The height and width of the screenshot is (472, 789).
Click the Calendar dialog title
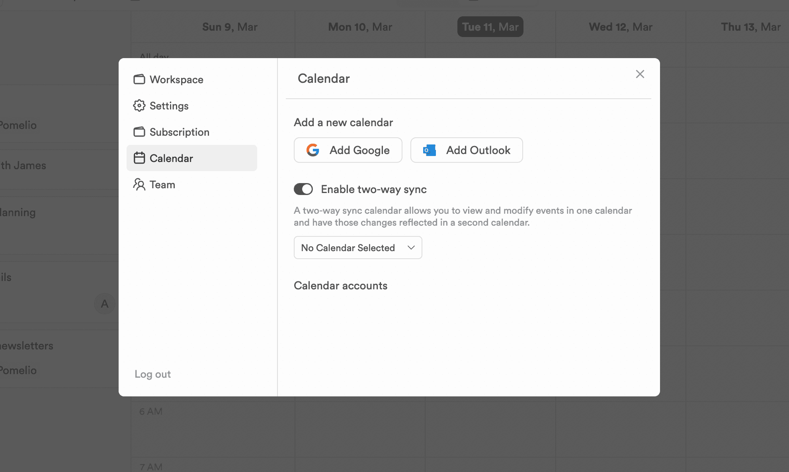tap(324, 78)
